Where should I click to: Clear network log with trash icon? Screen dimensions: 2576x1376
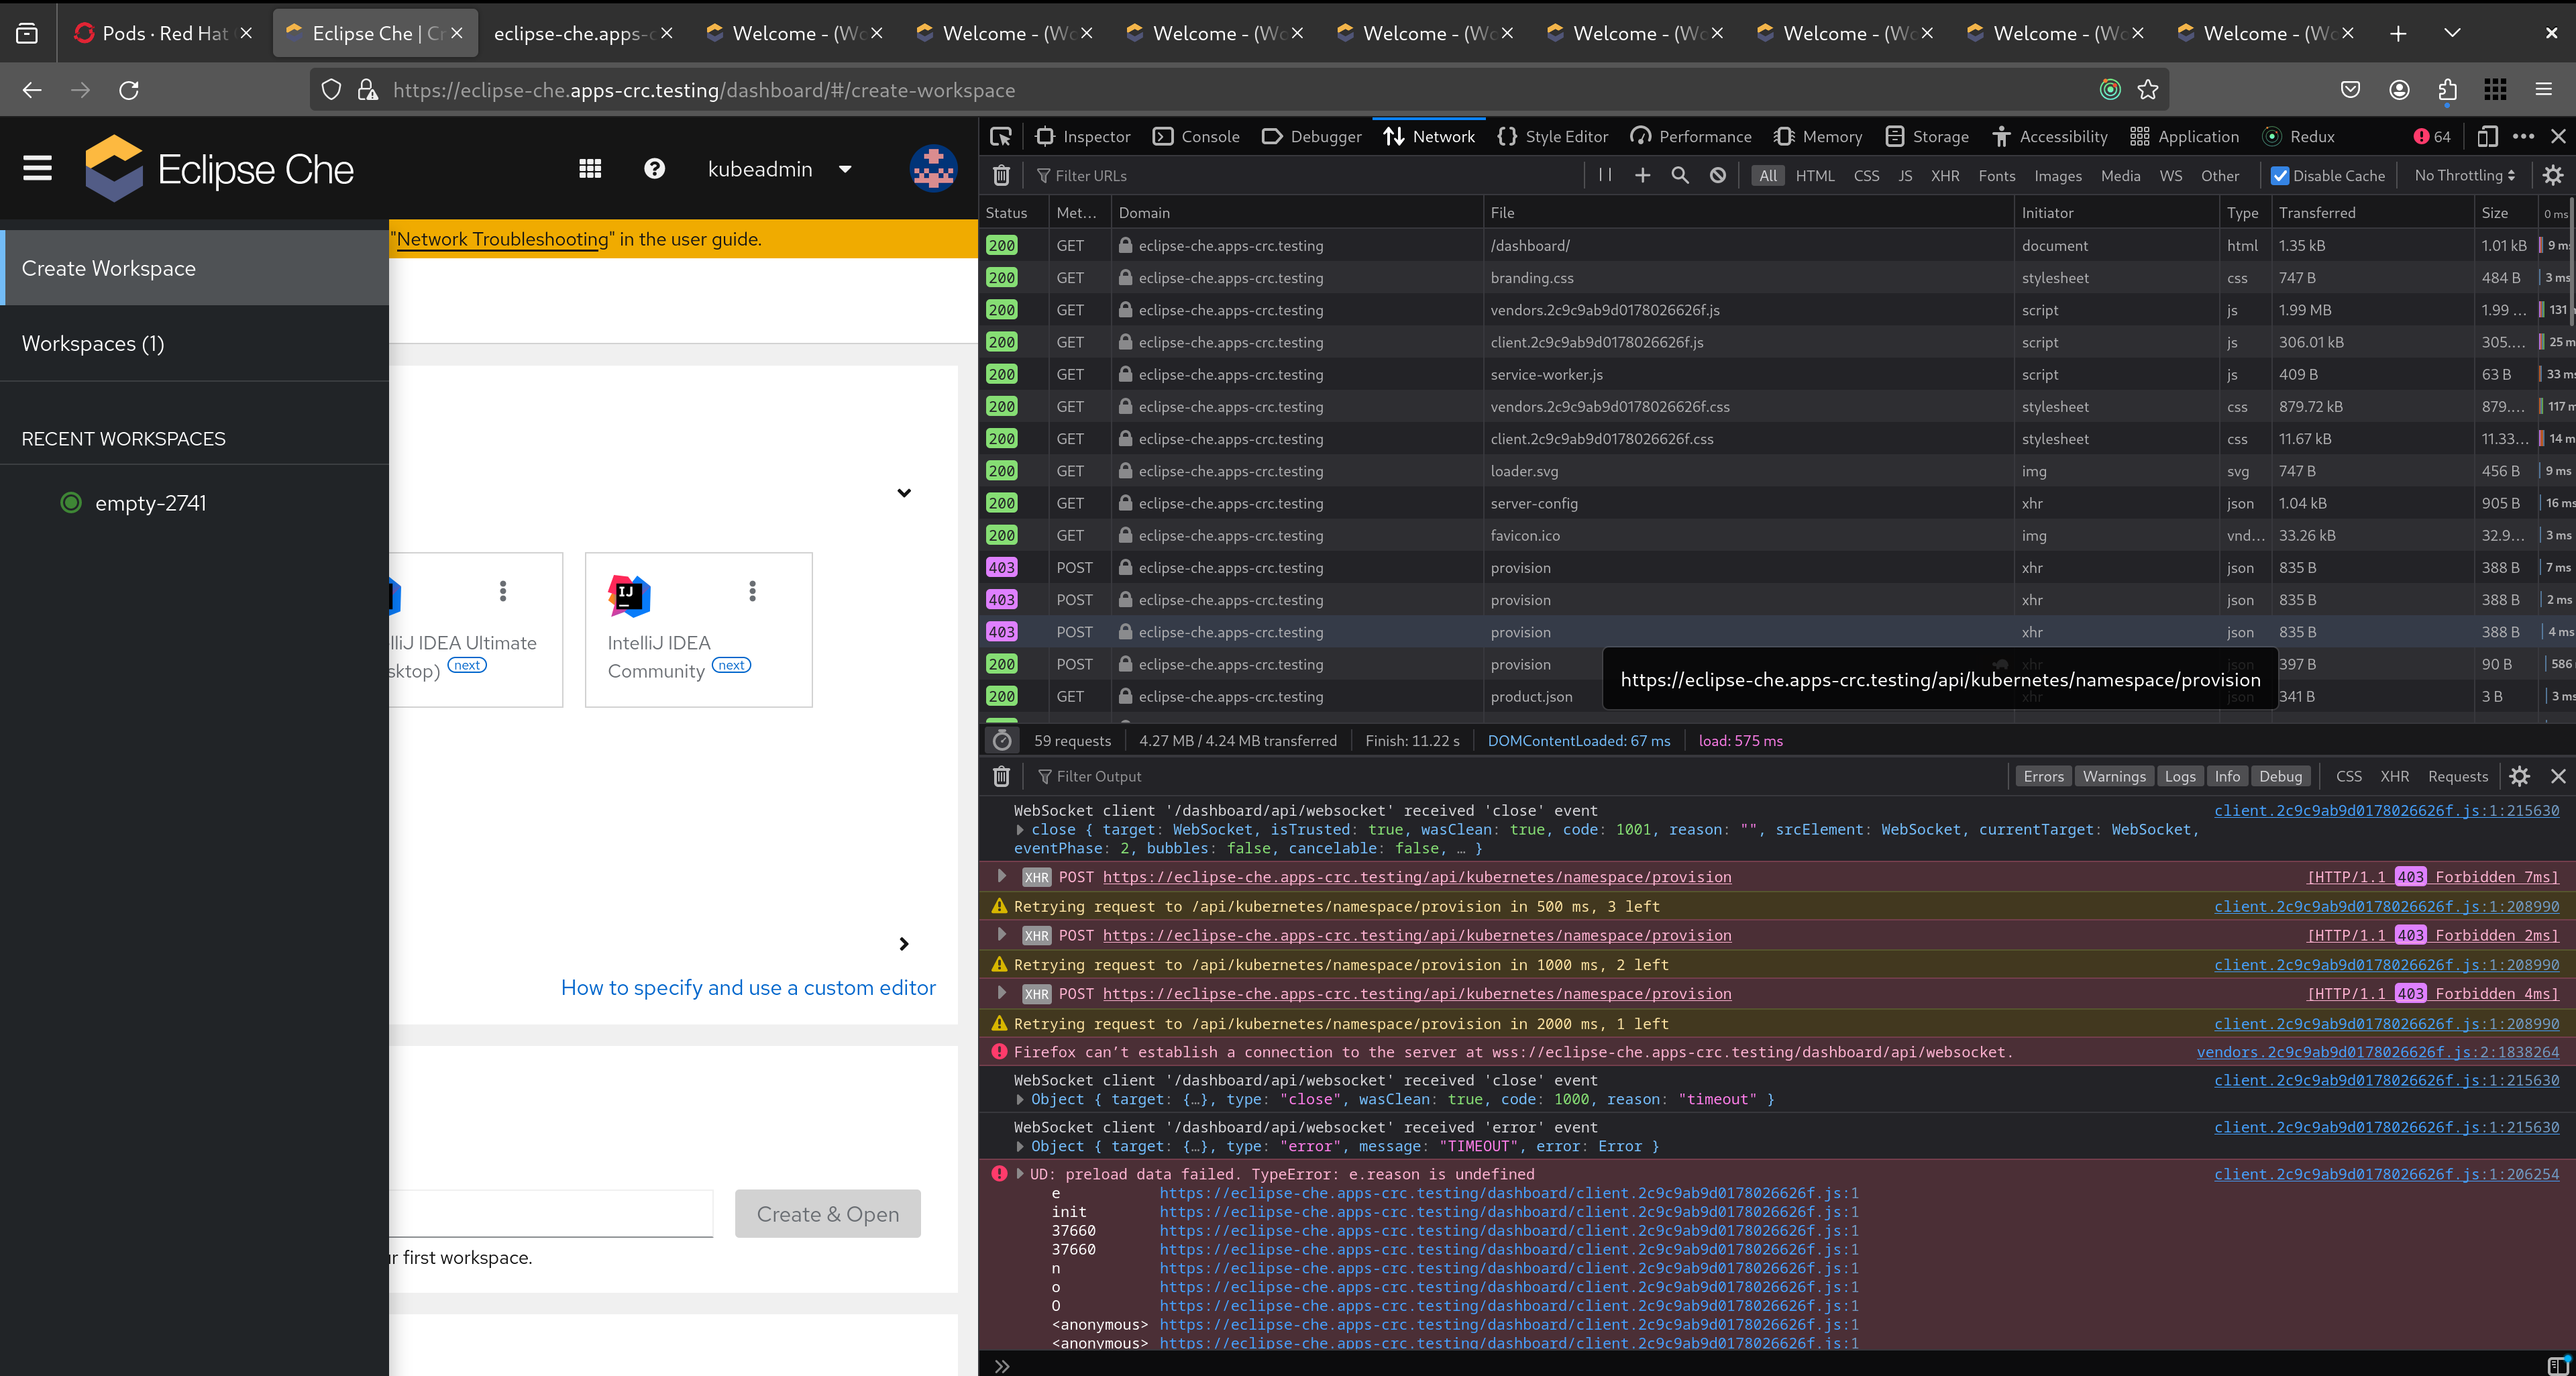(1001, 175)
